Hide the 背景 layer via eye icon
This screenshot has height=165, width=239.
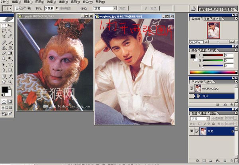(x=192, y=131)
